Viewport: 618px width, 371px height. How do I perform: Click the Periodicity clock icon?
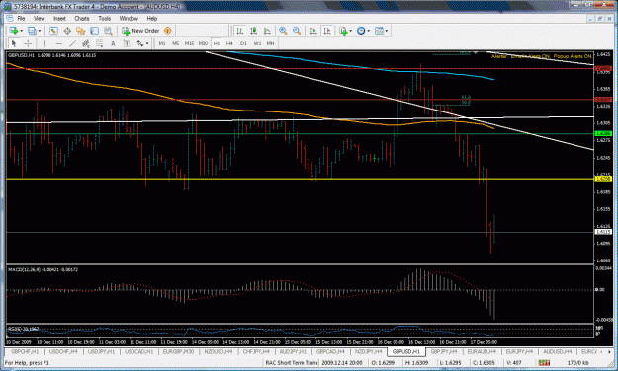click(361, 31)
